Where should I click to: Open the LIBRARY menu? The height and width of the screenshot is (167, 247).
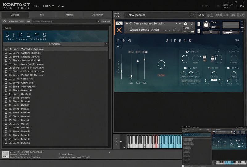[48, 6]
